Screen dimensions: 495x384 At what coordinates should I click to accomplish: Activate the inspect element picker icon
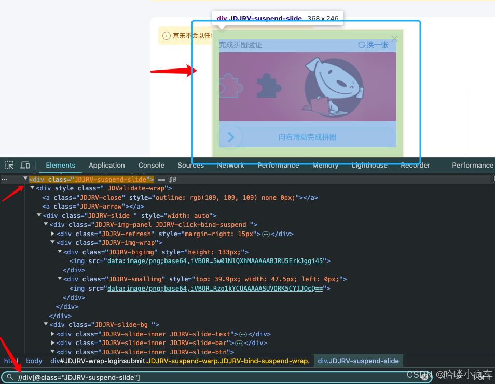(x=9, y=165)
